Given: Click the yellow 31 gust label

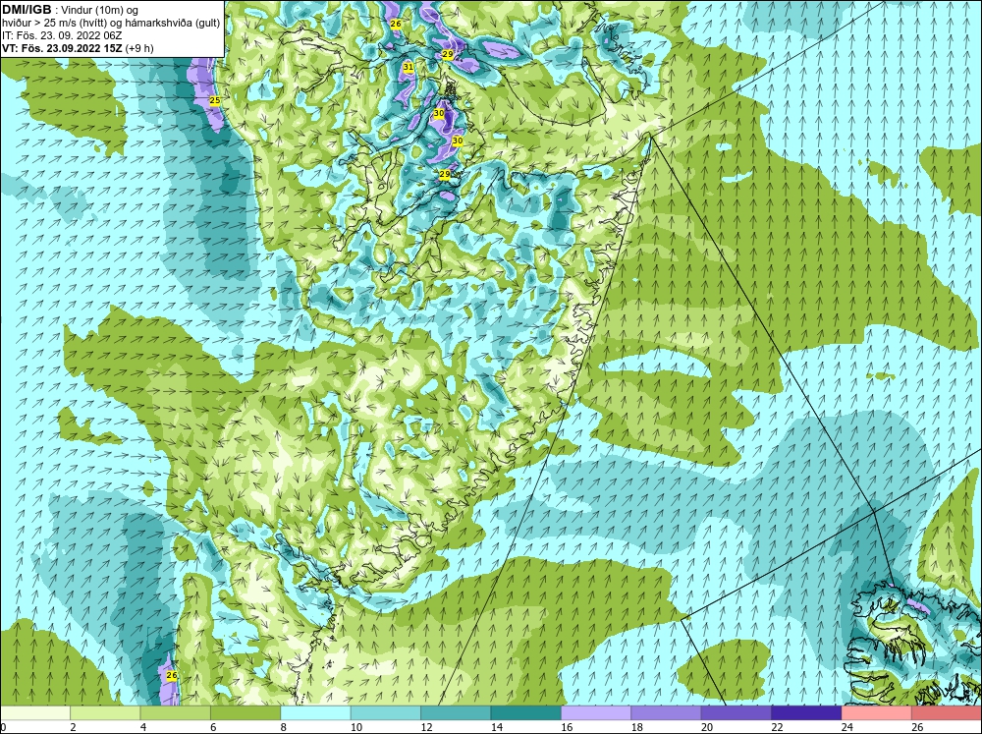Looking at the screenshot, I should (408, 67).
